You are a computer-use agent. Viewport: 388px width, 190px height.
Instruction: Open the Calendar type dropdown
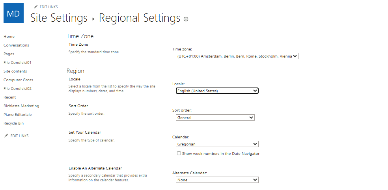(x=217, y=144)
